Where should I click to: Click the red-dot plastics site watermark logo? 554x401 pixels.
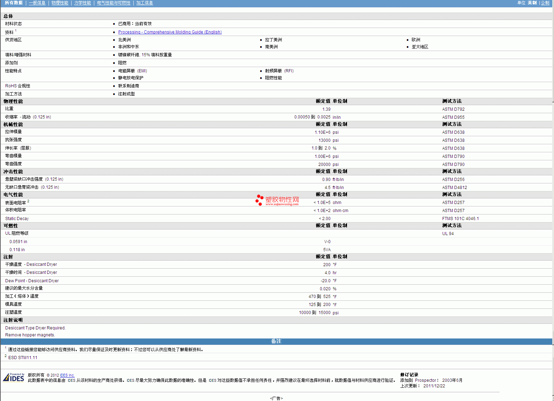click(277, 200)
